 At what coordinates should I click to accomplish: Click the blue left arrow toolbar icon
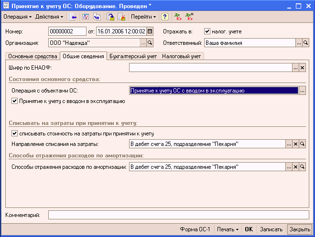[73, 17]
